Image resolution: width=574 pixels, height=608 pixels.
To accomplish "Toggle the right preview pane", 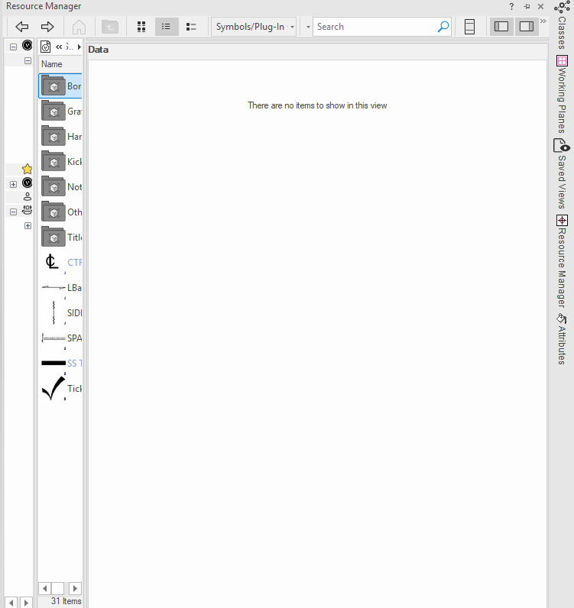I will tap(526, 27).
